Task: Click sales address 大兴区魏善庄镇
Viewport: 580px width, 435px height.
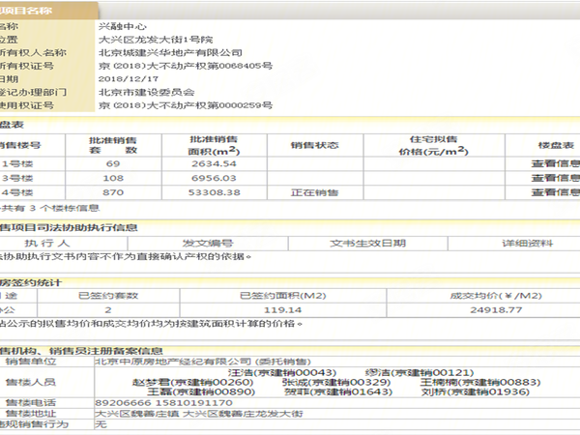Action: tap(137, 414)
